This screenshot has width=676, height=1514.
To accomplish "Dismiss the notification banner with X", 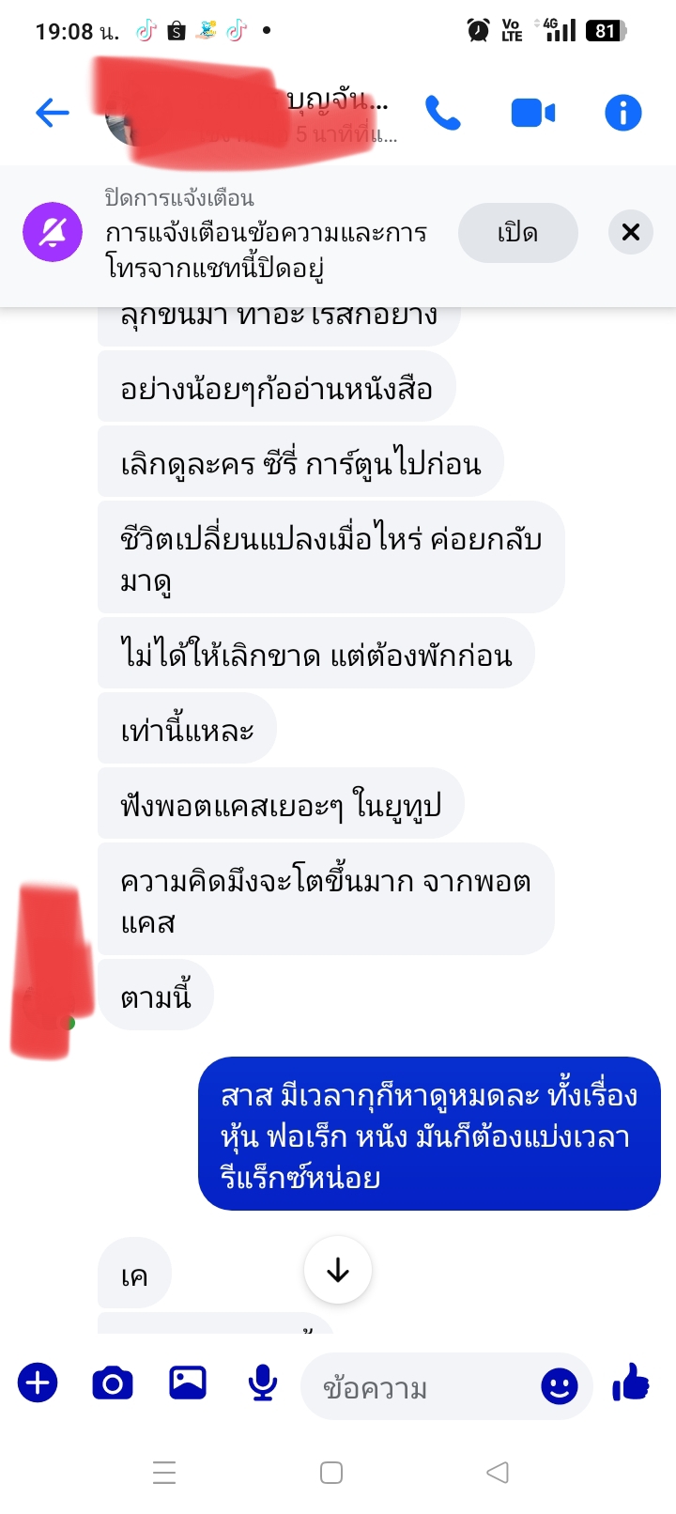I will point(631,232).
